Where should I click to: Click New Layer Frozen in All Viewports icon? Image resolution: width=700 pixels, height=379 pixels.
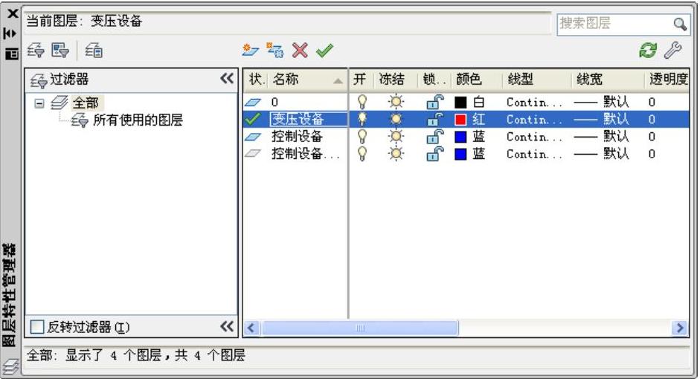(275, 50)
